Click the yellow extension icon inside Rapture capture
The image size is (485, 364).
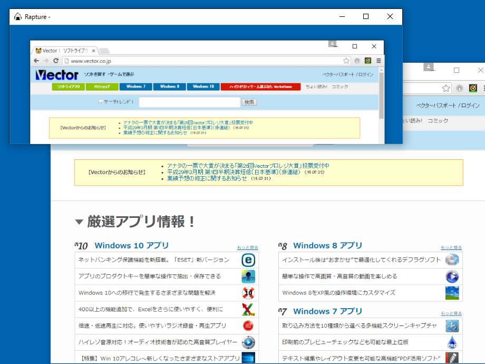tap(368, 61)
